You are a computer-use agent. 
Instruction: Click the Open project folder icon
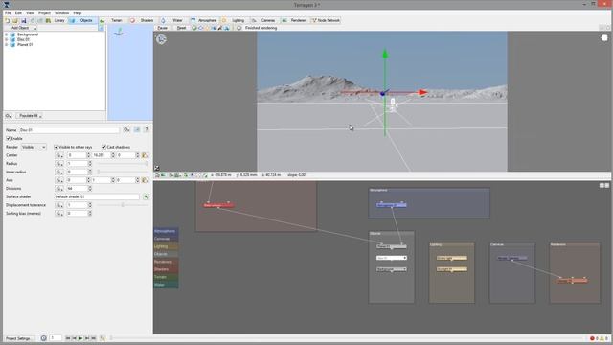15,20
